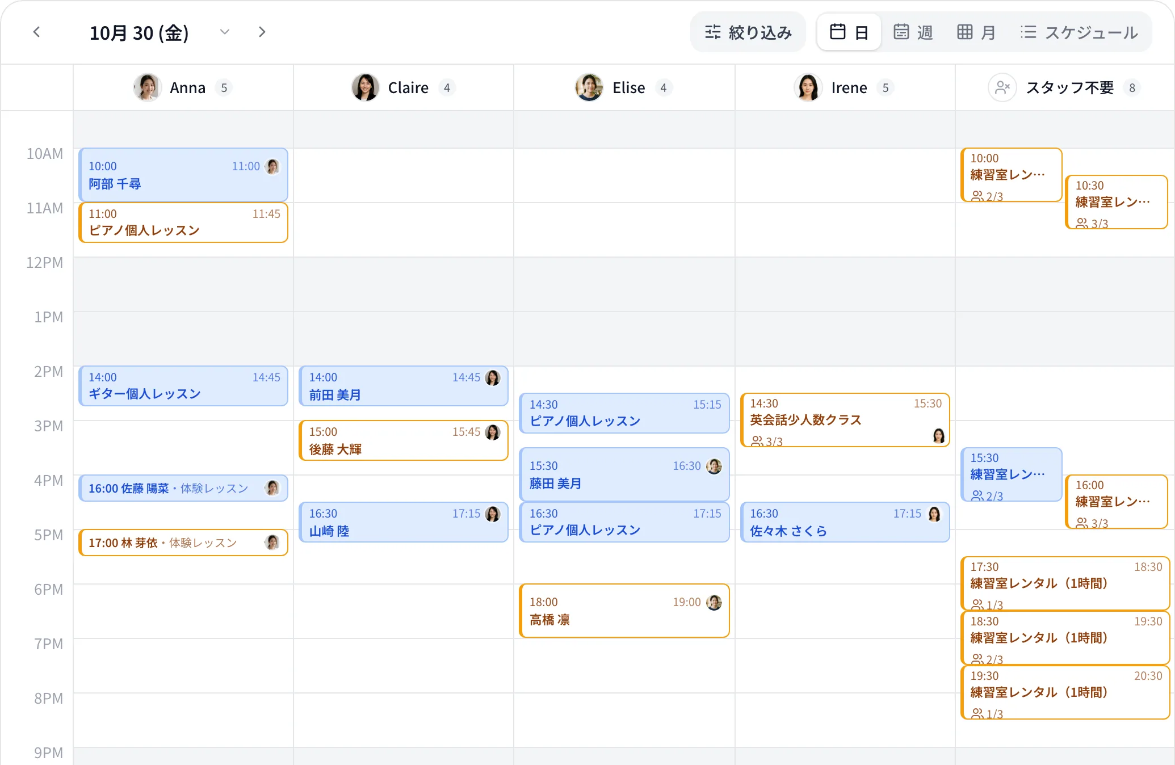Open the 17:30 練習室レンタル（1時間） booking

[x=1065, y=583]
